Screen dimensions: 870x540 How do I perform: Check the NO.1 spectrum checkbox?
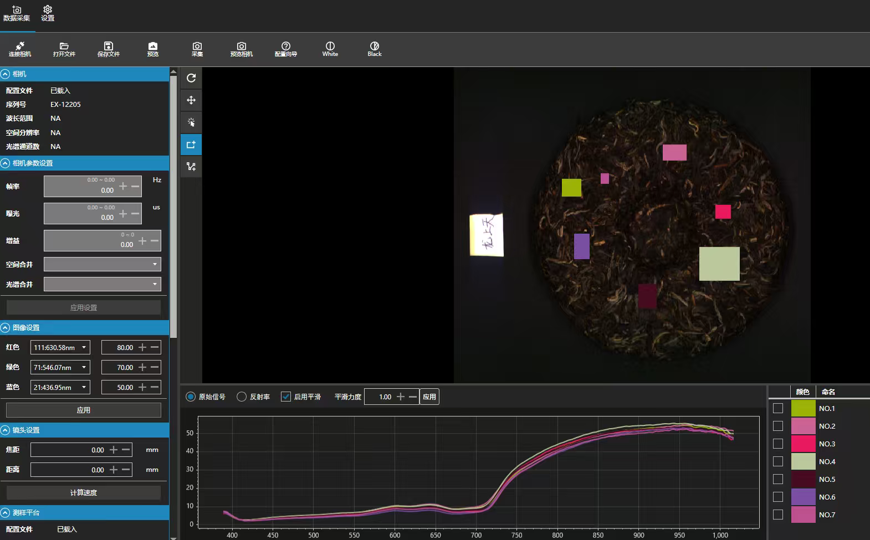click(778, 408)
